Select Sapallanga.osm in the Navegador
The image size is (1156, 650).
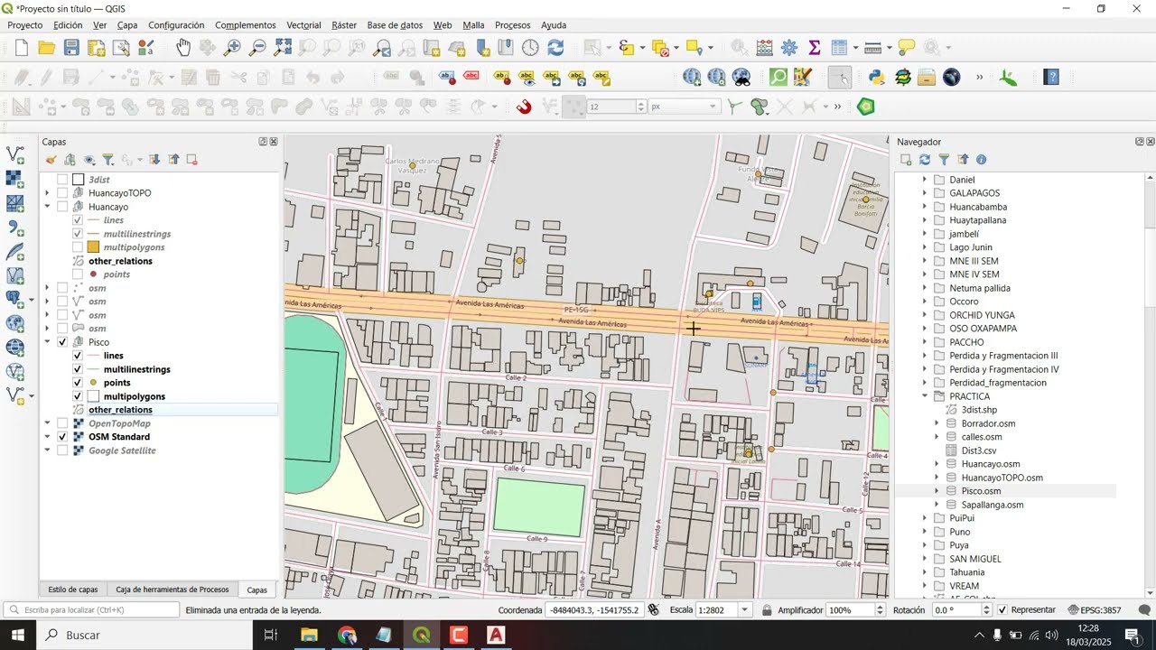[993, 505]
